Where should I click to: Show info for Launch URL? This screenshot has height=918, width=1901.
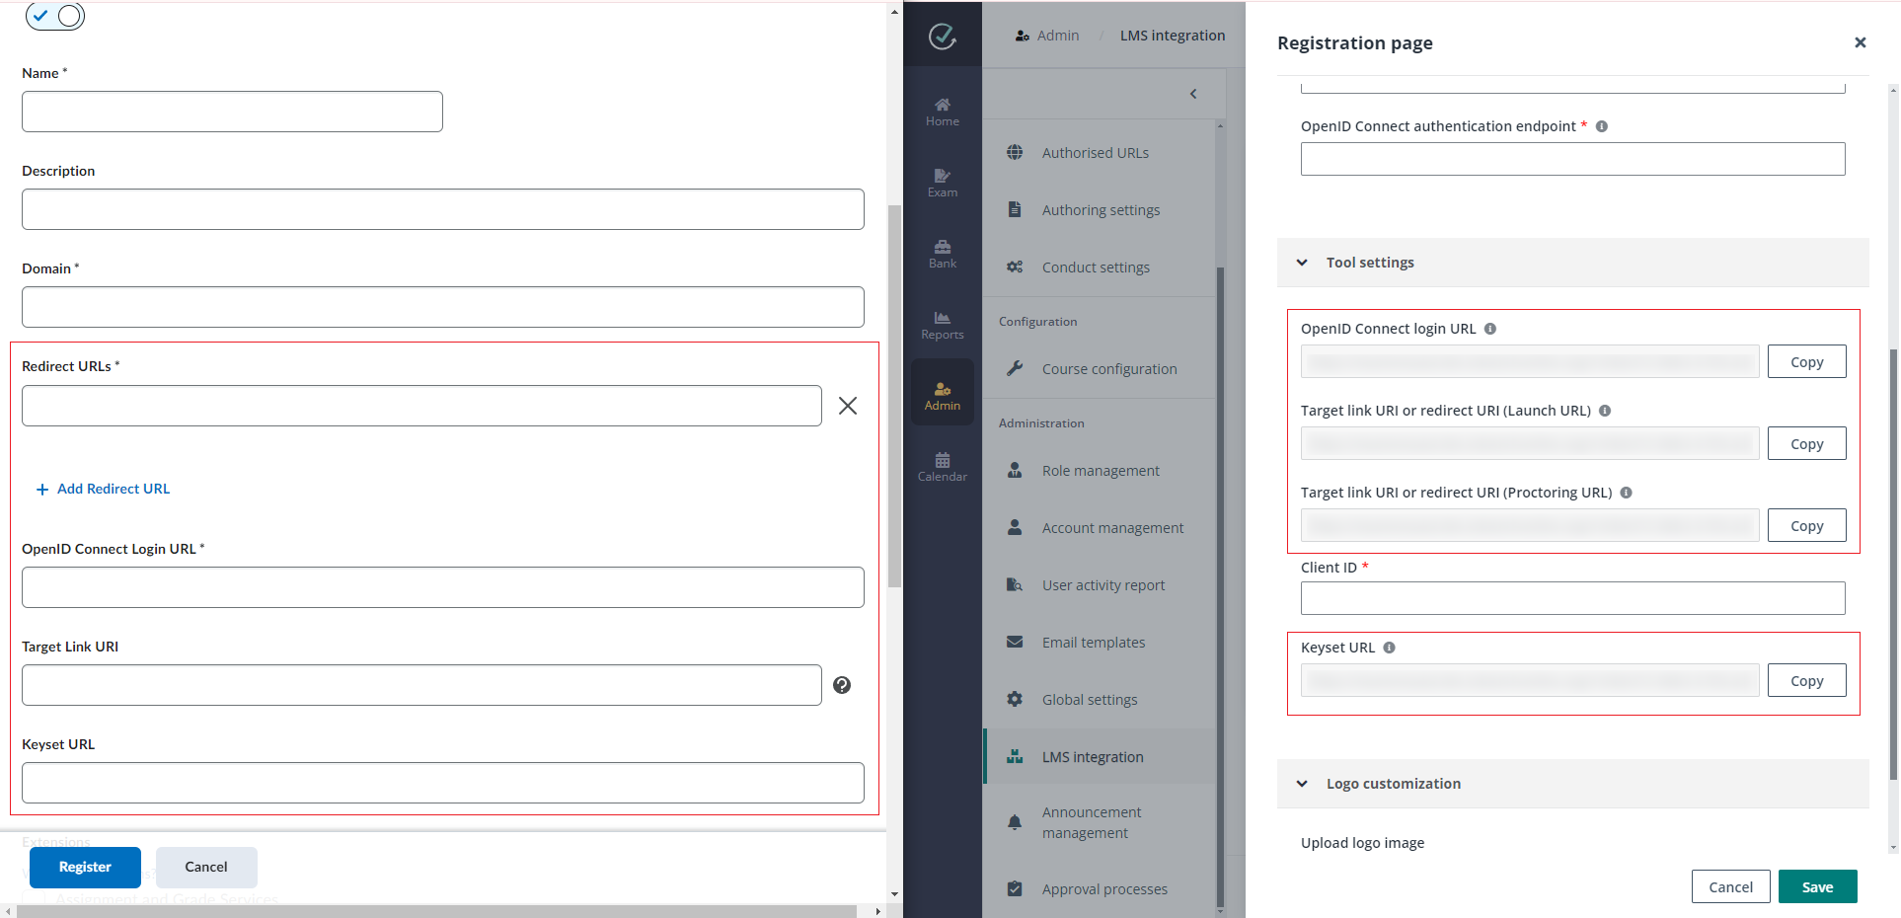pos(1605,411)
